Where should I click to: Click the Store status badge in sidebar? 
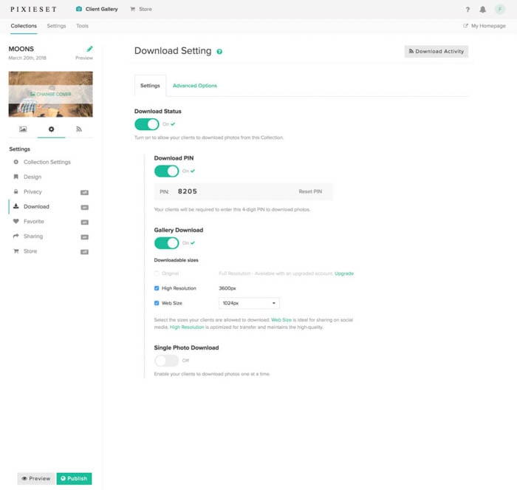point(84,252)
